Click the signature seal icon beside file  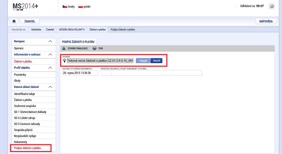[64, 61]
